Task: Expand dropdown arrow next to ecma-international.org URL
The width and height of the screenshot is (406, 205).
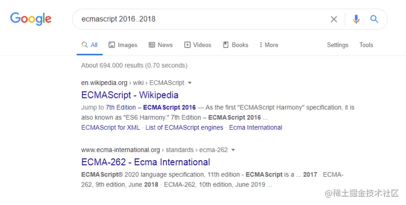Action: click(x=233, y=150)
